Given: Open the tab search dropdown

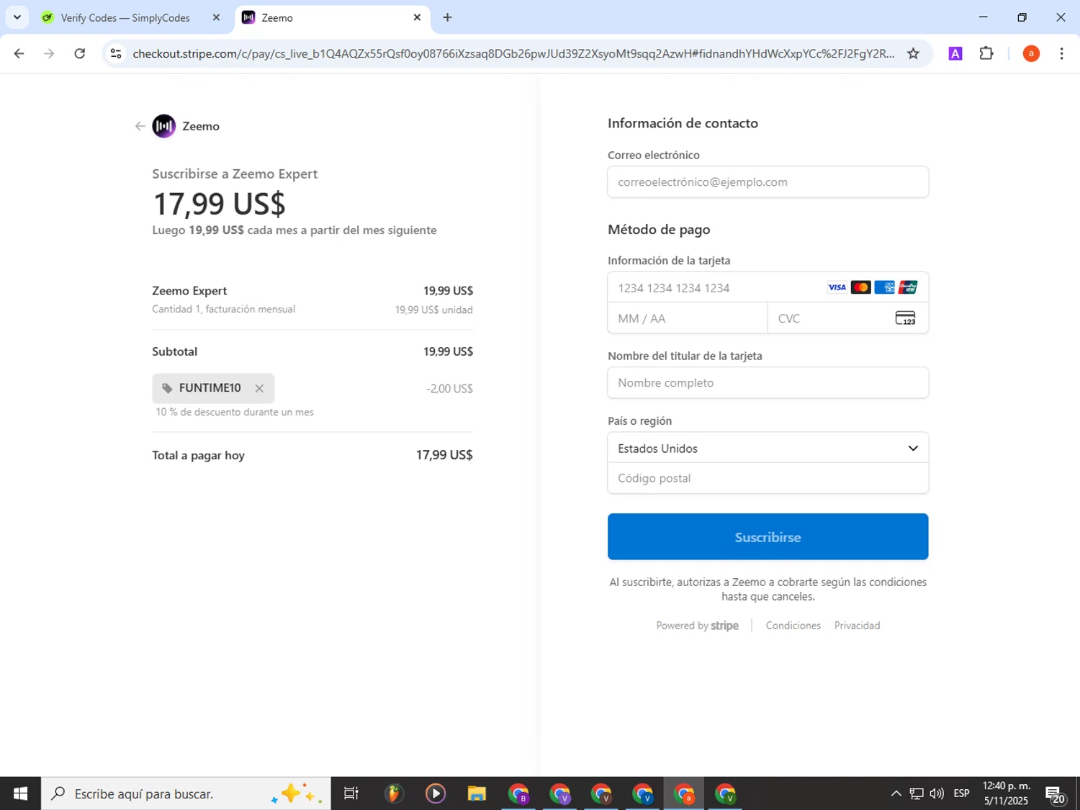Looking at the screenshot, I should [17, 17].
